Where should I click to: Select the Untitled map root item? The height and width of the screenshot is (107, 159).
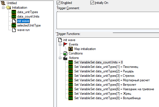(12, 3)
